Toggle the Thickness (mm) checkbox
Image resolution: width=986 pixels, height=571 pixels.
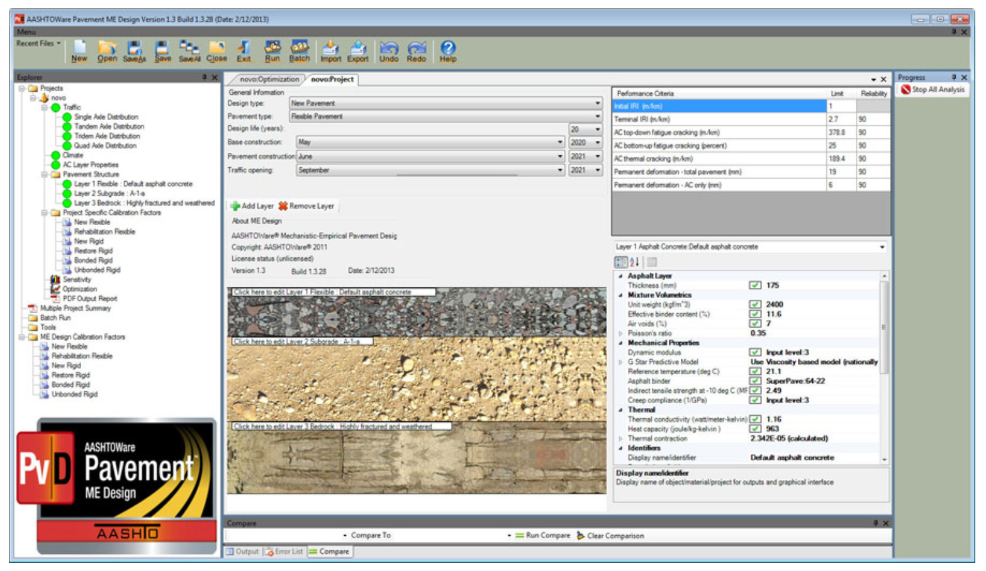755,285
